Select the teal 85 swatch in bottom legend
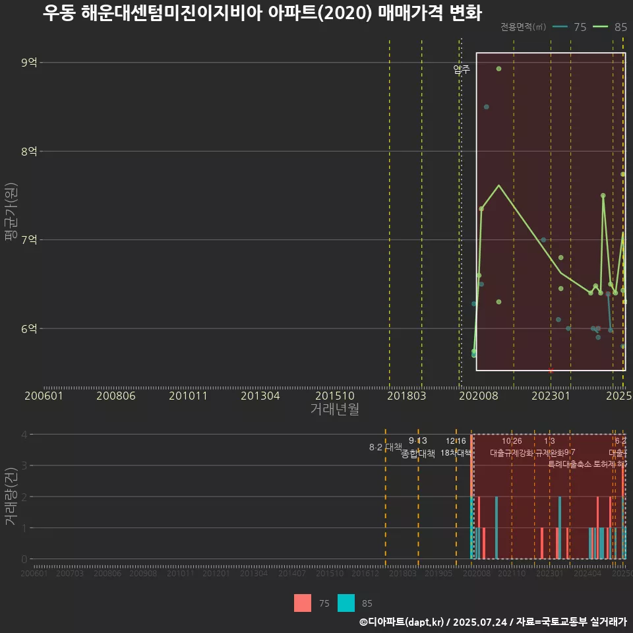633x633 pixels. coord(346,603)
